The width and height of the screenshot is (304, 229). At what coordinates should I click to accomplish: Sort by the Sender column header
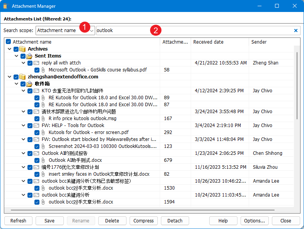(x=259, y=42)
